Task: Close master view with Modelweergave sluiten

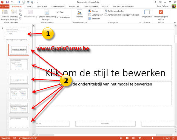Action: [x=161, y=15]
